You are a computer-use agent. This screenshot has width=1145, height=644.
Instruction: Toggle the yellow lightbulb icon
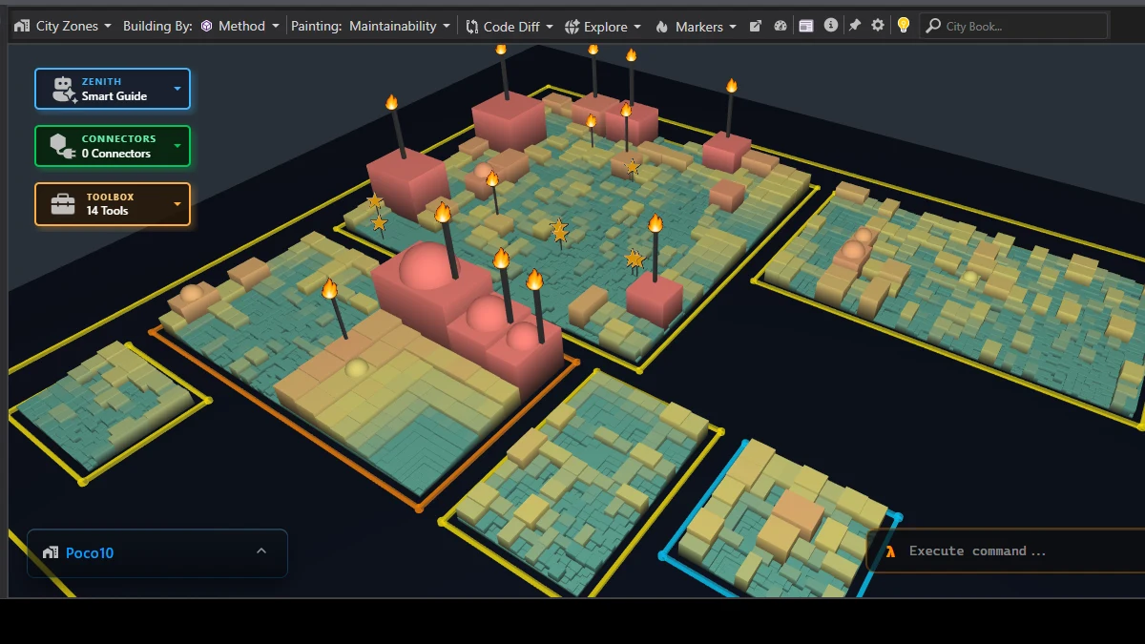point(904,26)
